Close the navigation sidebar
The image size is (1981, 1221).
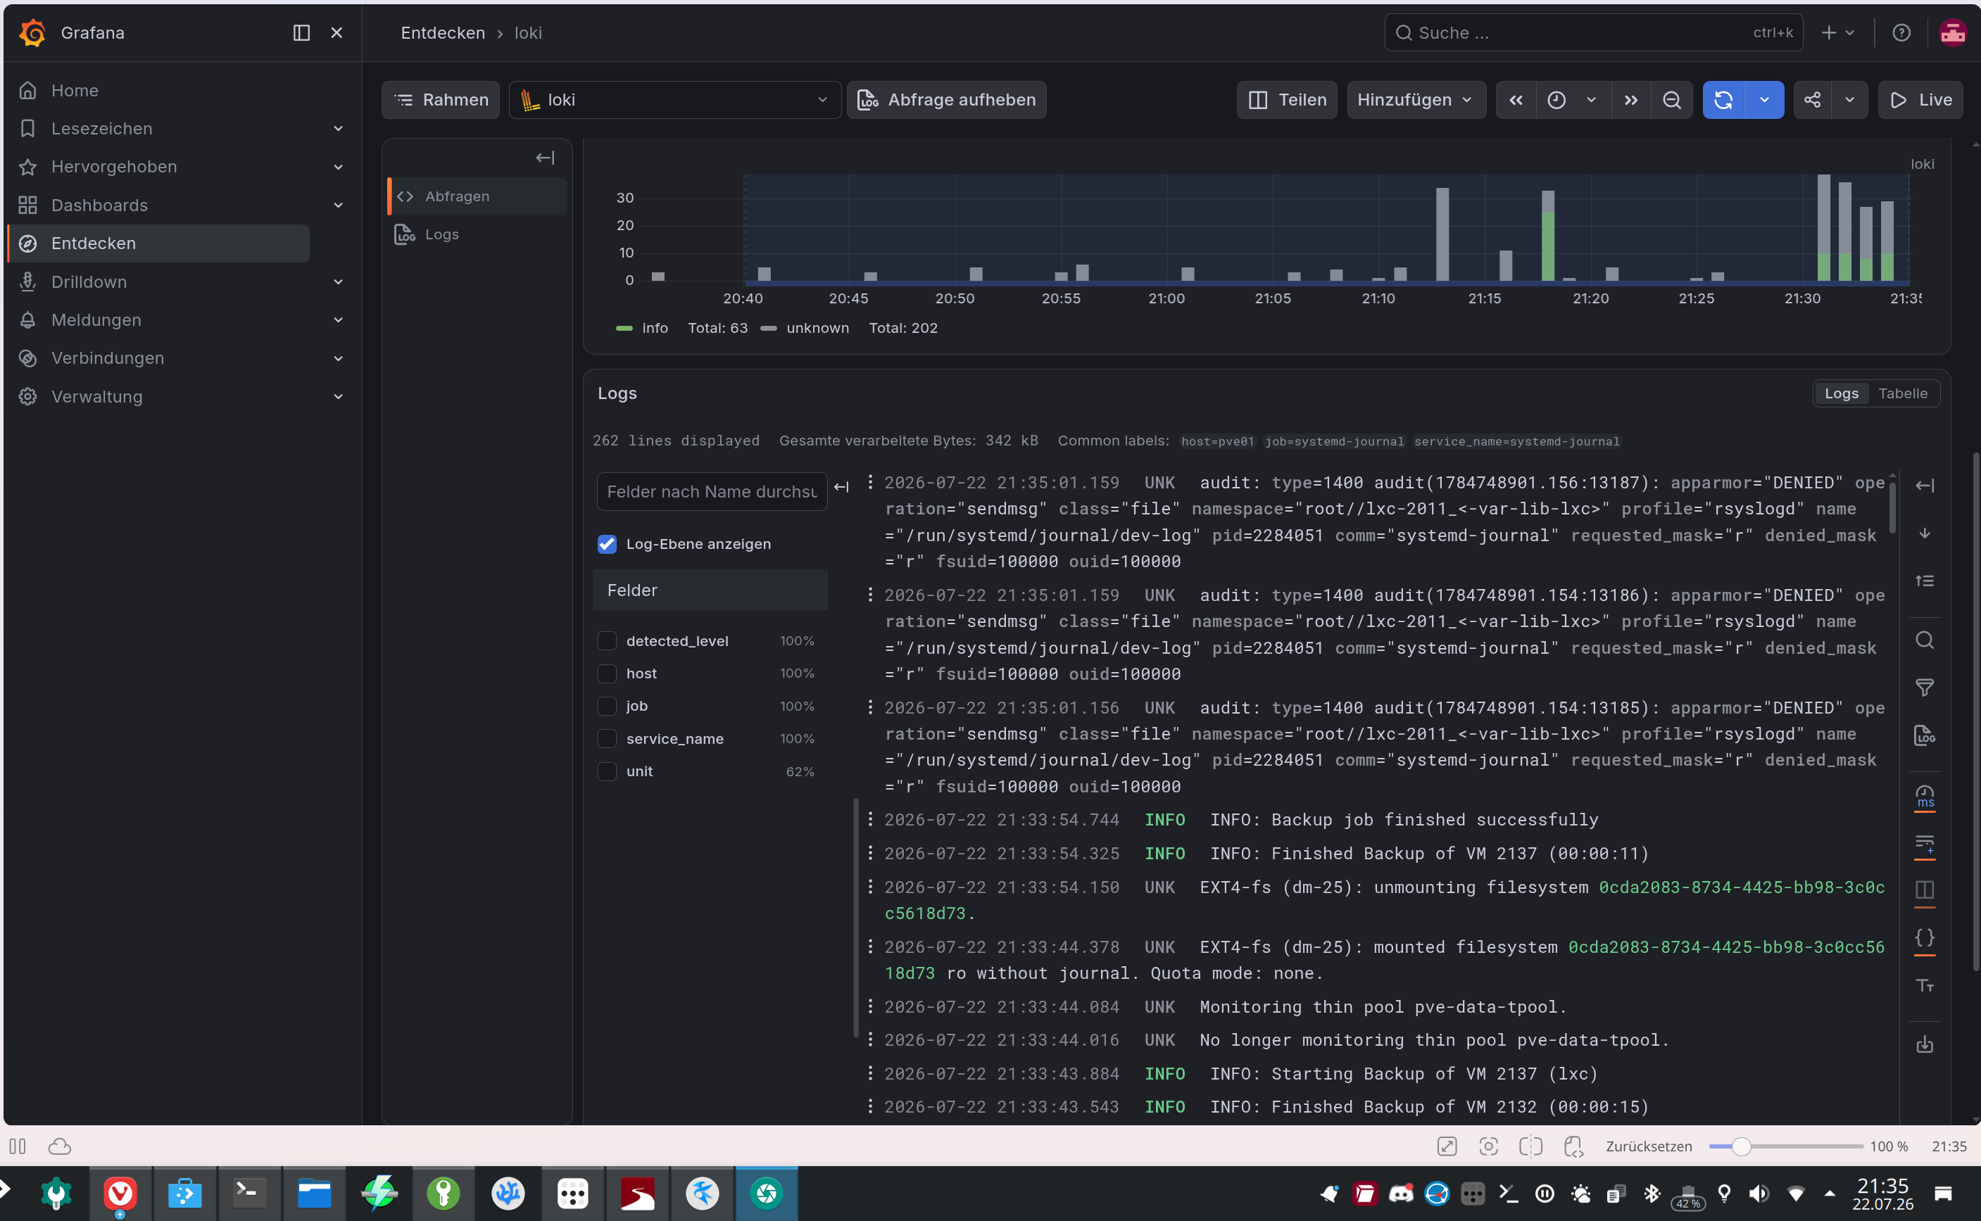tap(337, 33)
